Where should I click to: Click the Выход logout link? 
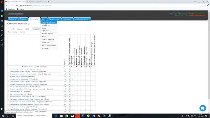(191, 13)
